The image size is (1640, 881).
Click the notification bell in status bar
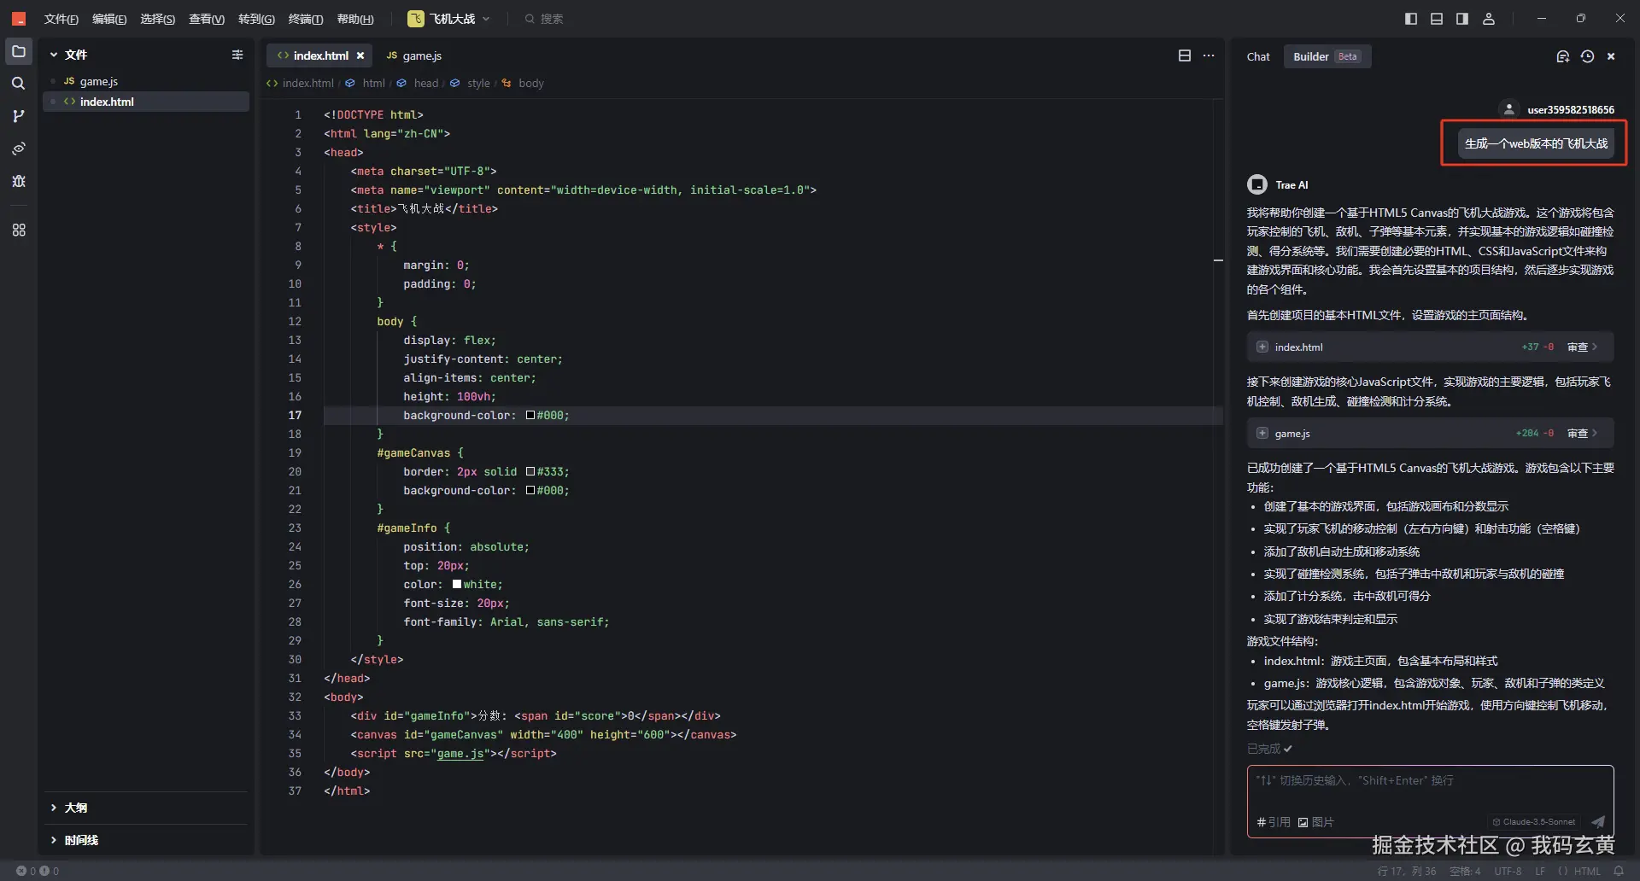(1619, 871)
